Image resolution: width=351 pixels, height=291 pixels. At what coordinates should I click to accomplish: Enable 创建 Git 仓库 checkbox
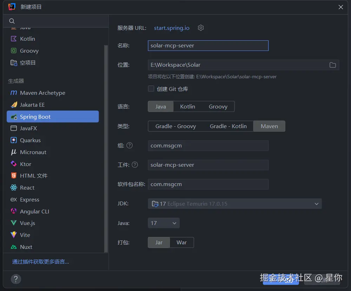(151, 89)
